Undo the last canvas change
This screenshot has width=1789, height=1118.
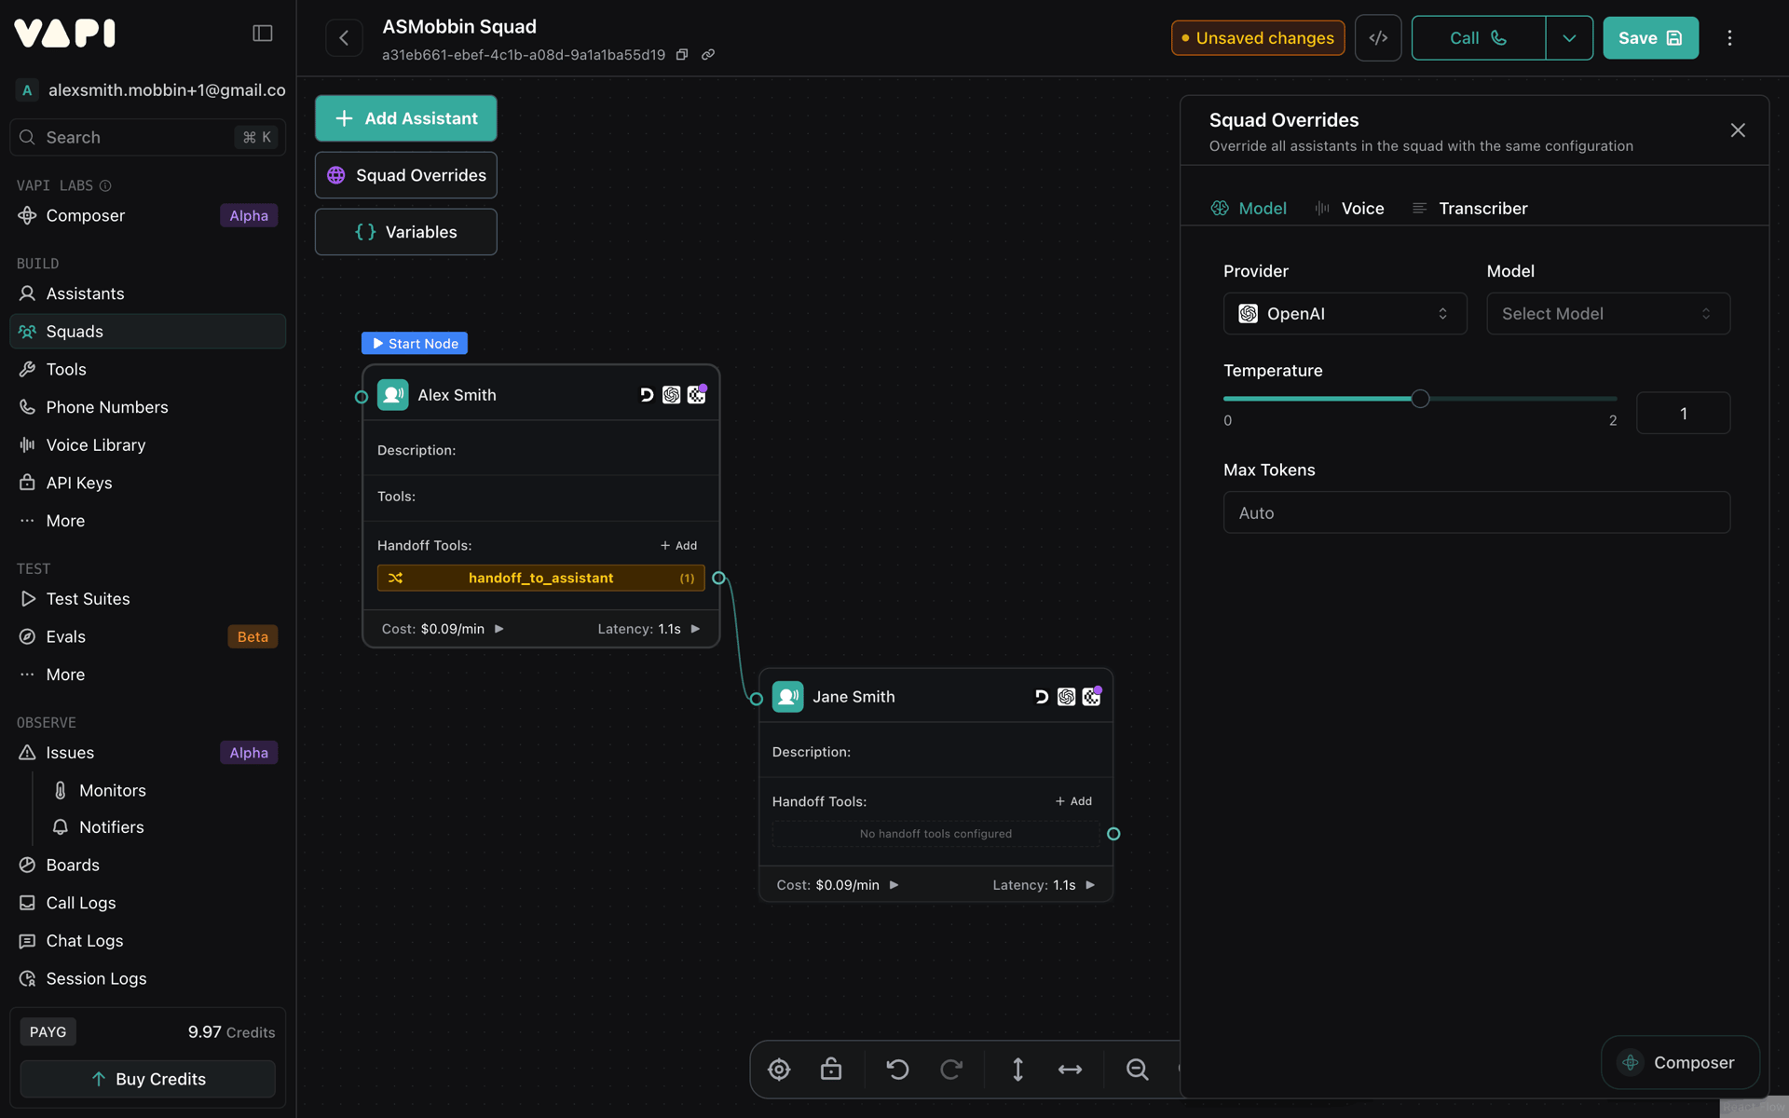pyautogui.click(x=897, y=1070)
